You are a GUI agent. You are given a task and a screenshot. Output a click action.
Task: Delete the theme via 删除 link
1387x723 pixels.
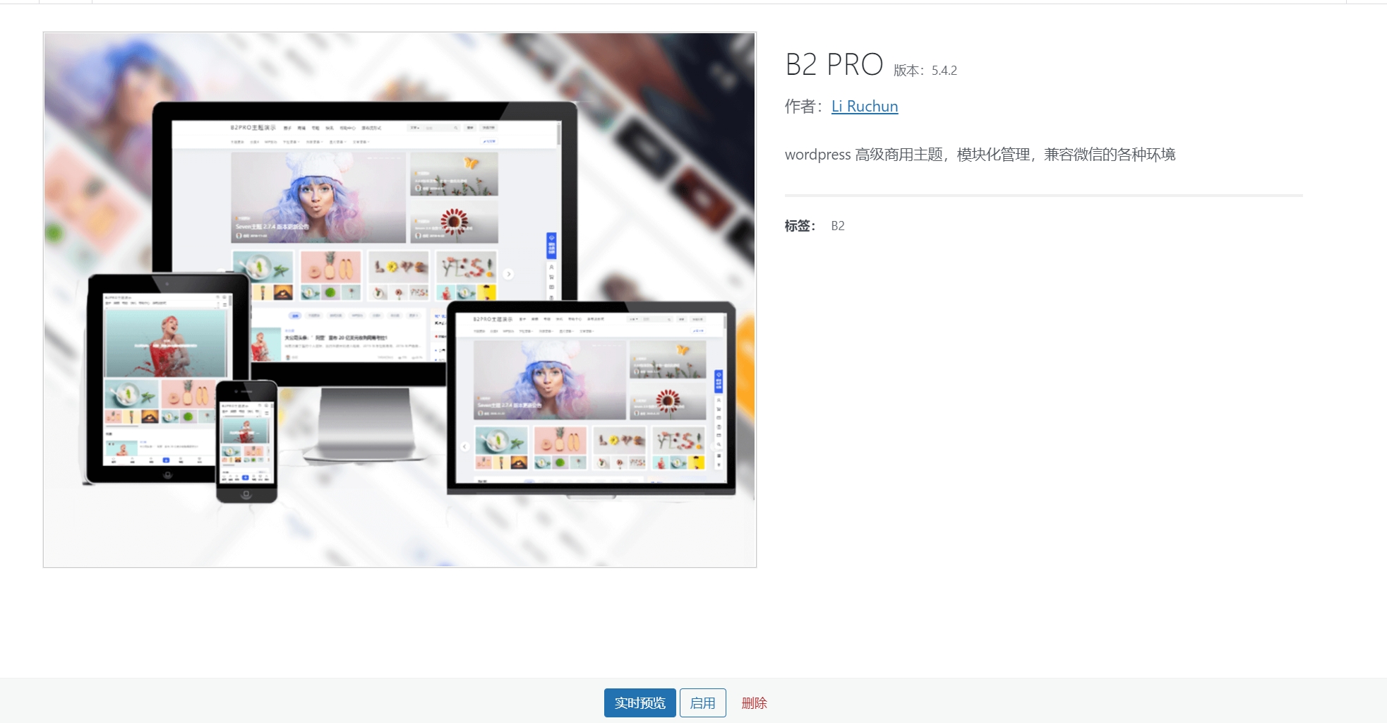pyautogui.click(x=754, y=703)
